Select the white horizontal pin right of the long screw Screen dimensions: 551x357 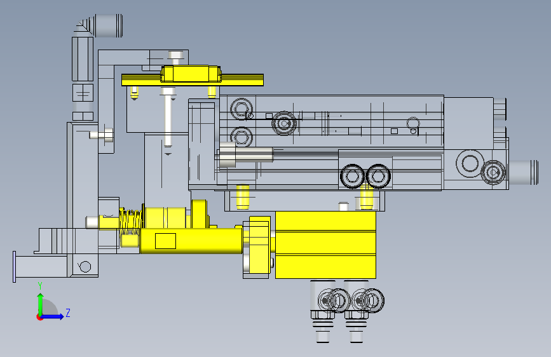point(246,154)
